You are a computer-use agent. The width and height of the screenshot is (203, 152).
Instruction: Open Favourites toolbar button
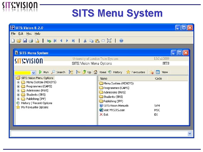click(136, 72)
